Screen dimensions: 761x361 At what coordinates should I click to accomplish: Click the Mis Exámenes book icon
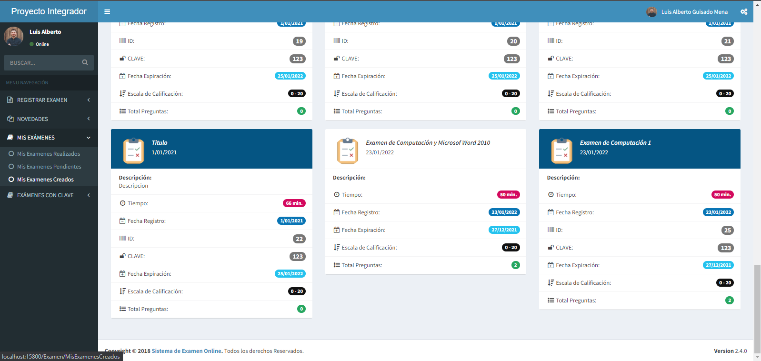click(10, 138)
